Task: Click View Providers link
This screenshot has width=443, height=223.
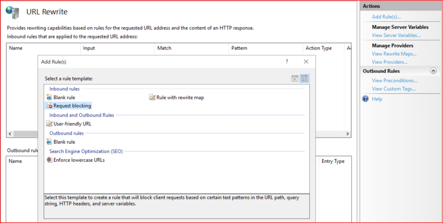Action: point(389,62)
